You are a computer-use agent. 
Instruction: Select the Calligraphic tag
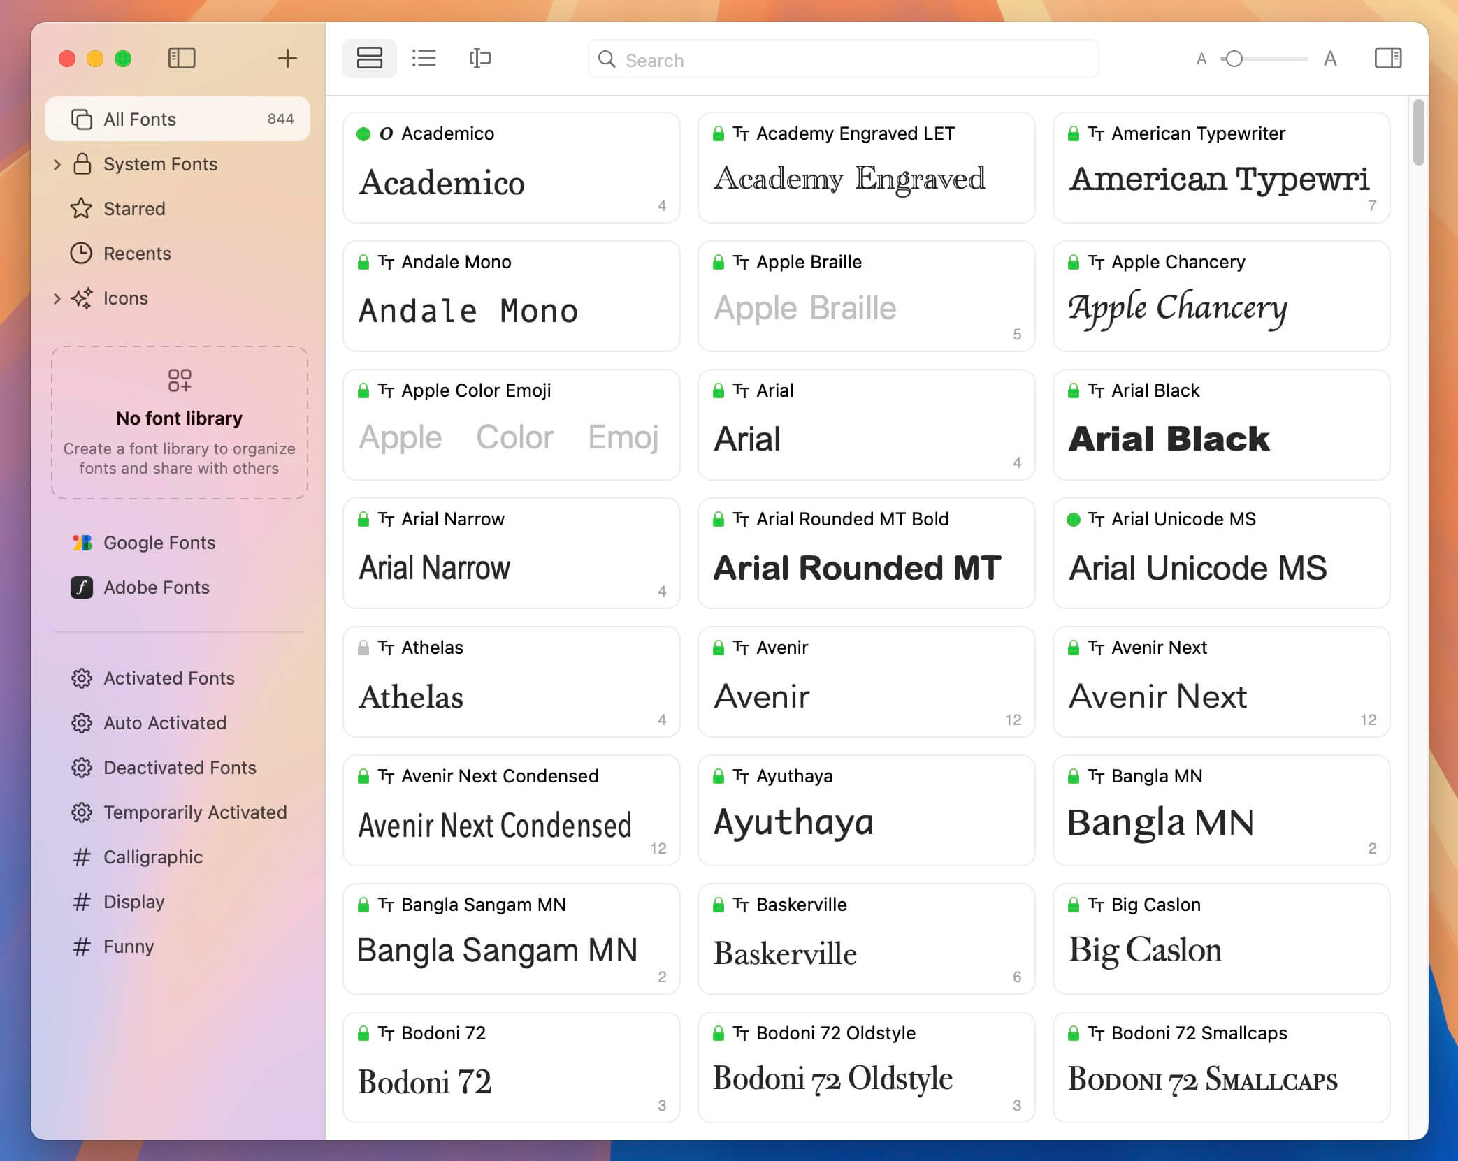(152, 857)
